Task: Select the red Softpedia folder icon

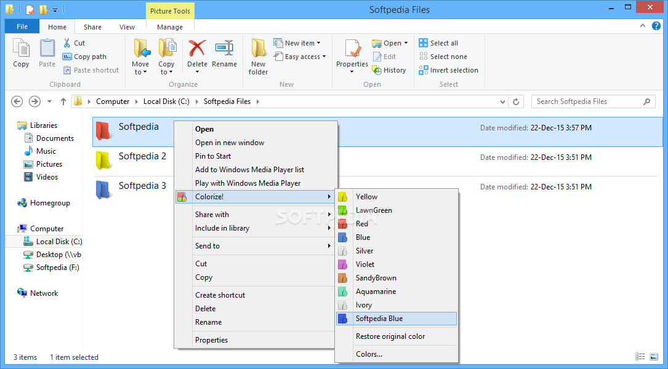Action: 104,130
